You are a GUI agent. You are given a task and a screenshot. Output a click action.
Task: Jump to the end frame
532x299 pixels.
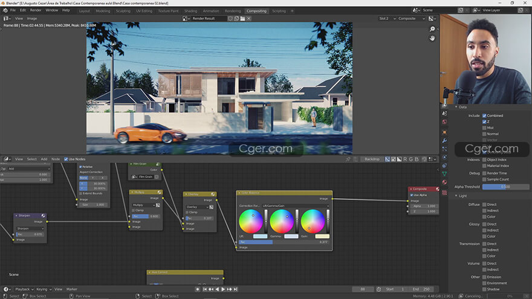[235, 289]
